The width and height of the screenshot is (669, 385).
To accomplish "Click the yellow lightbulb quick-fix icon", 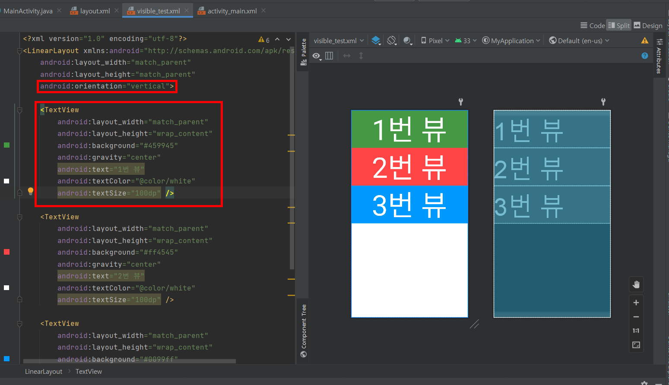I will [x=31, y=191].
